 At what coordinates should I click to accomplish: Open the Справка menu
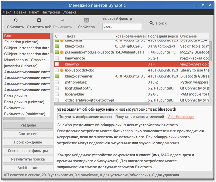69,12
